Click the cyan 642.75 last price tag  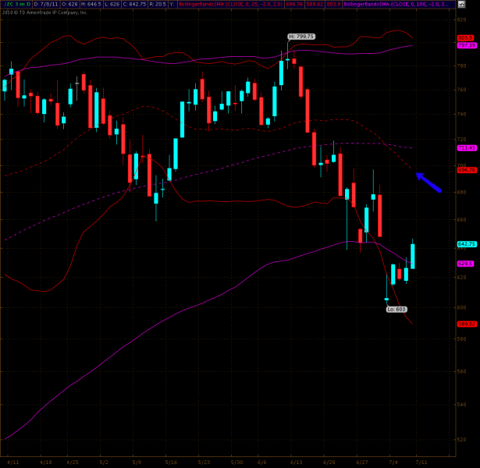tap(467, 244)
